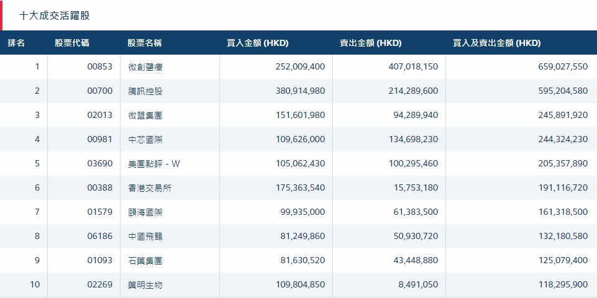This screenshot has width=597, height=298.
Task: Open 美團點評 - W stock row
Action: click(x=153, y=164)
